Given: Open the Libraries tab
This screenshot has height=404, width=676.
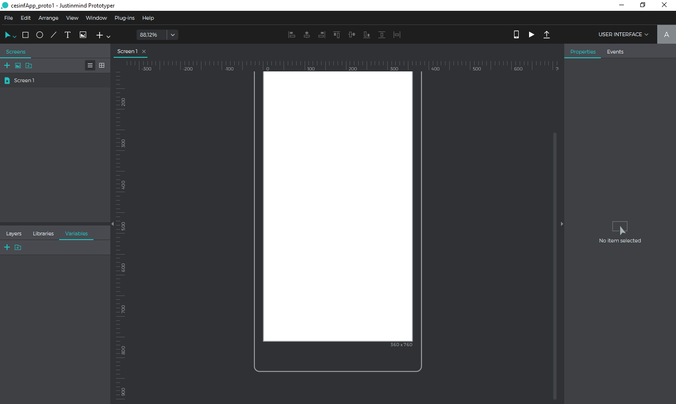Looking at the screenshot, I should [43, 233].
